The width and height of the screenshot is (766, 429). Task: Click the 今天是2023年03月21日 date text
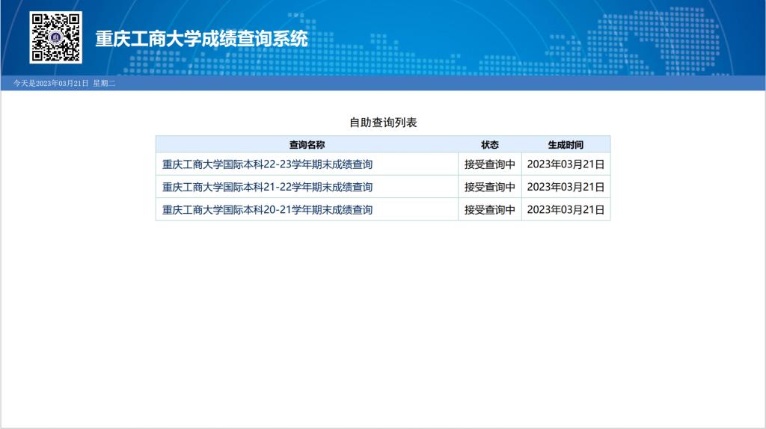coord(51,84)
